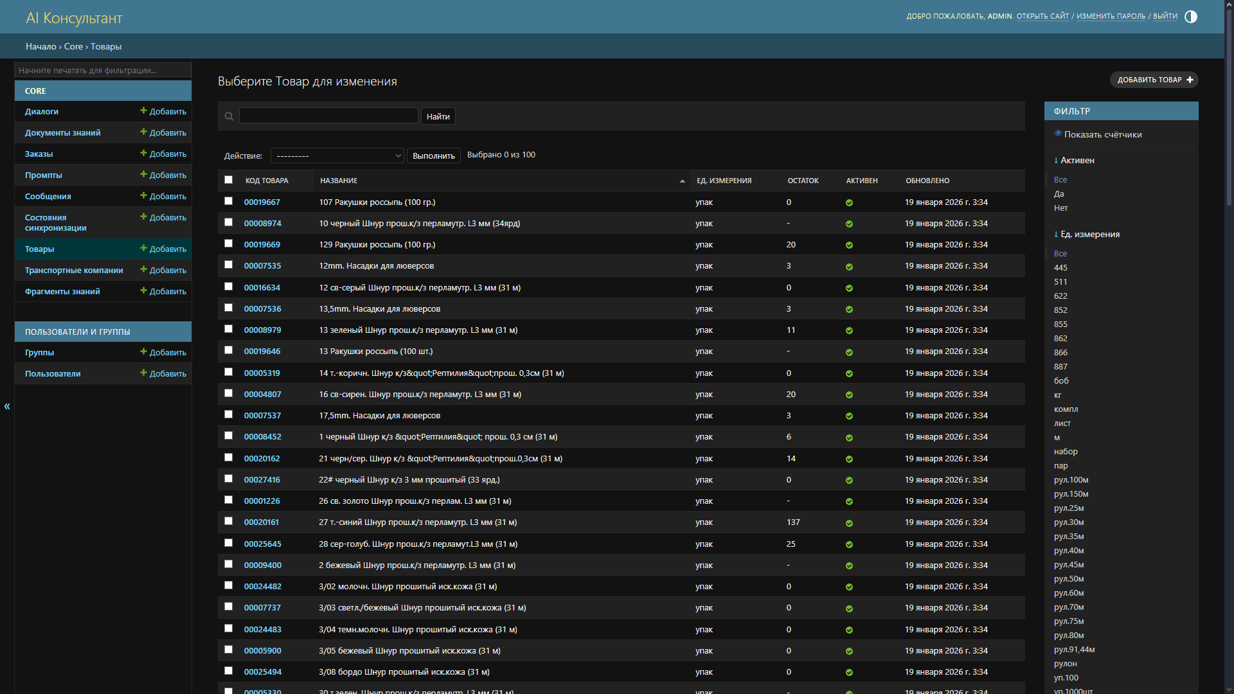Image resolution: width=1234 pixels, height=694 pixels.
Task: Tick the checkbox for item 00008974
Action: pos(228,222)
